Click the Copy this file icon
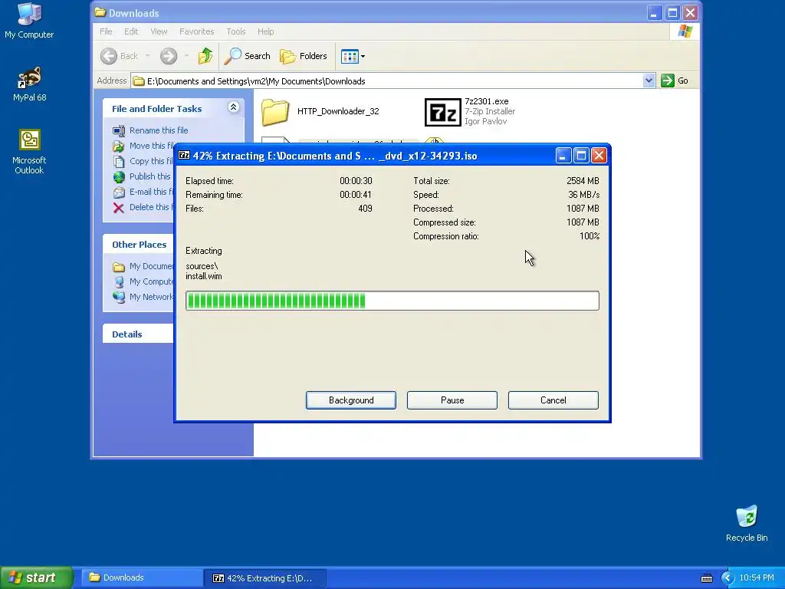Screen dimensions: 785x589 119,161
